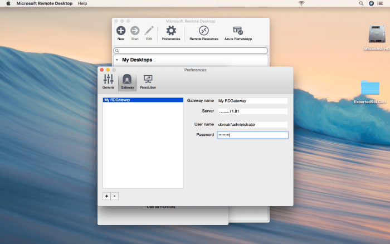The height and width of the screenshot is (244, 390).
Task: Add a gateway with plus button
Action: [107, 196]
